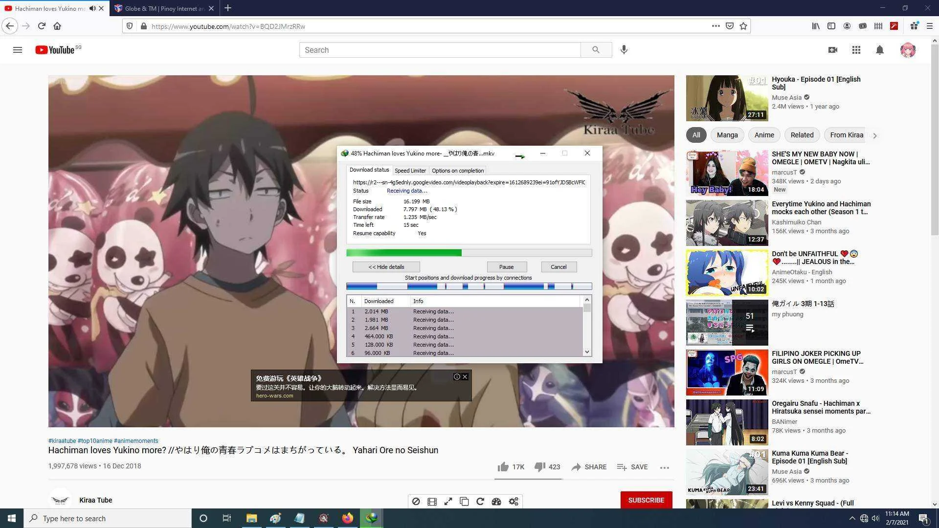Go to the Firefox home page

(57, 26)
